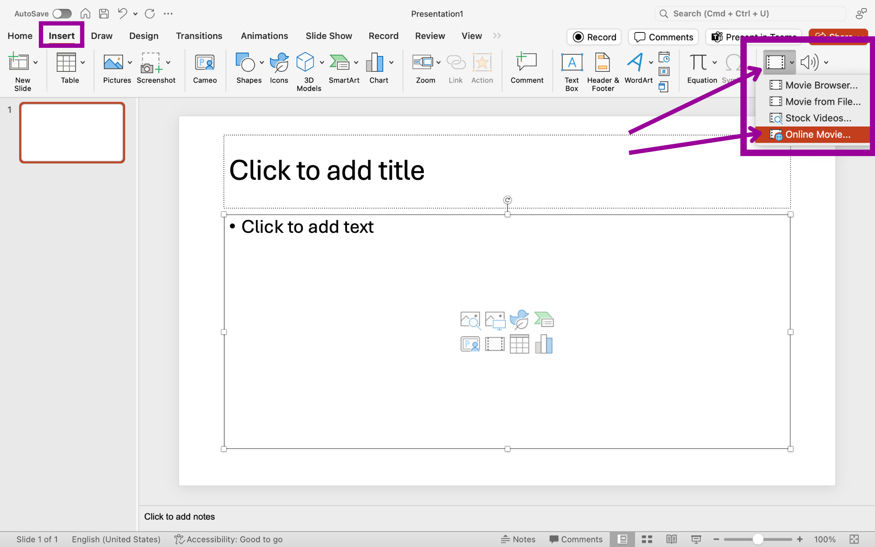
Task: Expand the Shapes dropdown arrow
Action: tap(262, 62)
